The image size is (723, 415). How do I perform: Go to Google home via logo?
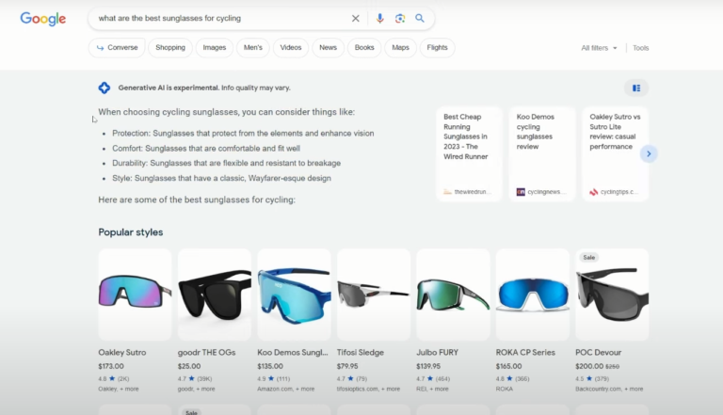(43, 19)
